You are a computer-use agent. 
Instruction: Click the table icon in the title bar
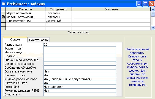4,4
